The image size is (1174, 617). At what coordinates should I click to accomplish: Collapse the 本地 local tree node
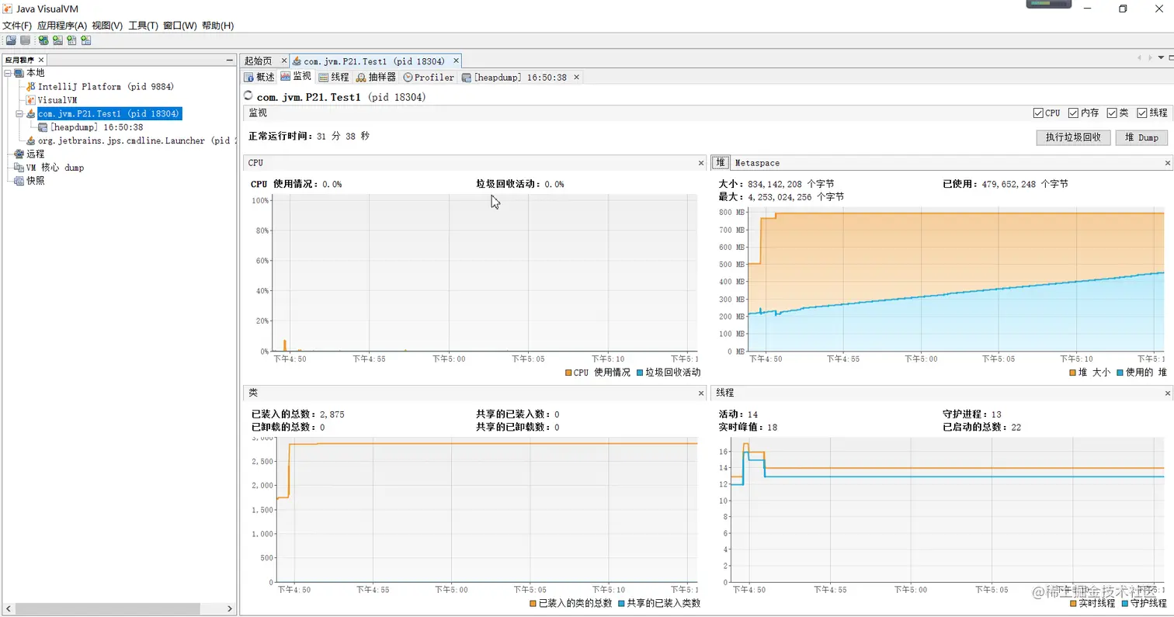tap(8, 73)
